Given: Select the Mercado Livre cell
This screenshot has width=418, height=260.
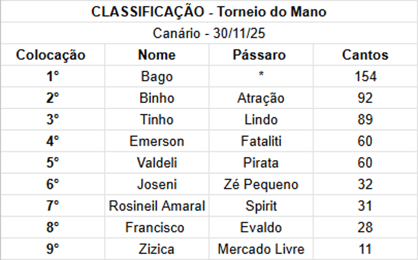Looking at the screenshot, I should tap(261, 249).
